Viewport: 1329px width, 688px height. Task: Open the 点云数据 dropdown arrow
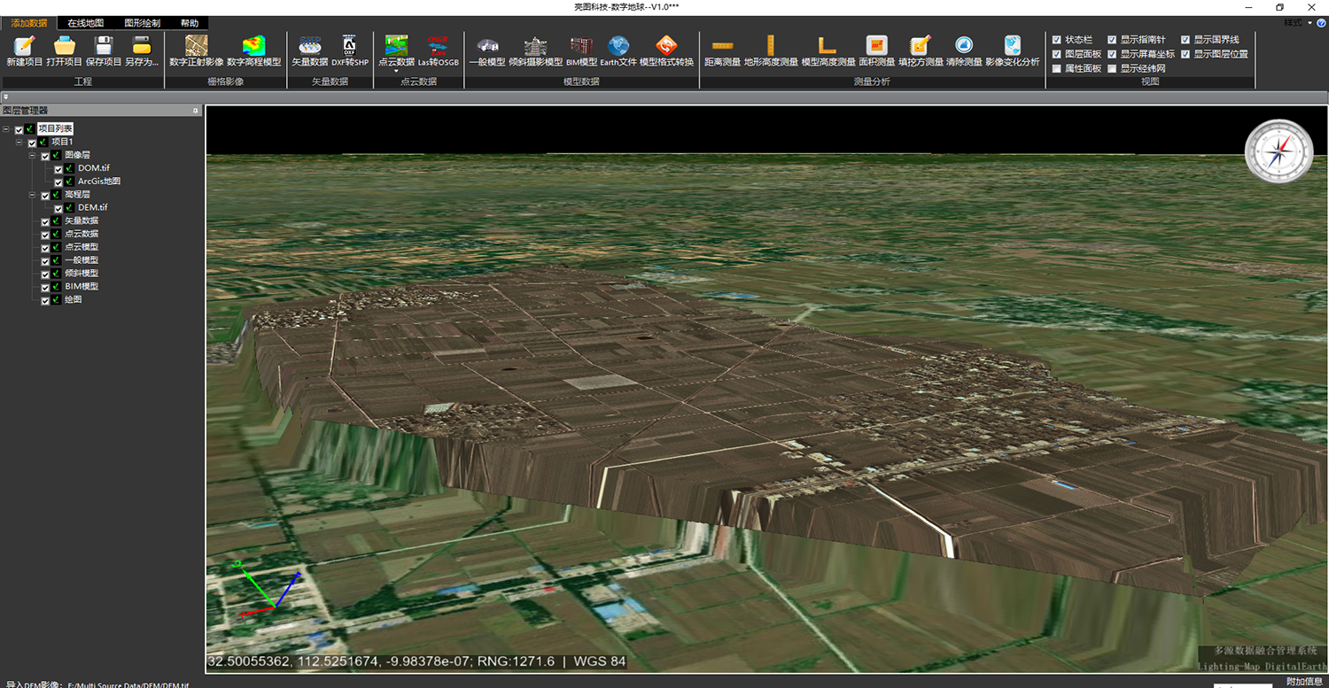click(396, 71)
